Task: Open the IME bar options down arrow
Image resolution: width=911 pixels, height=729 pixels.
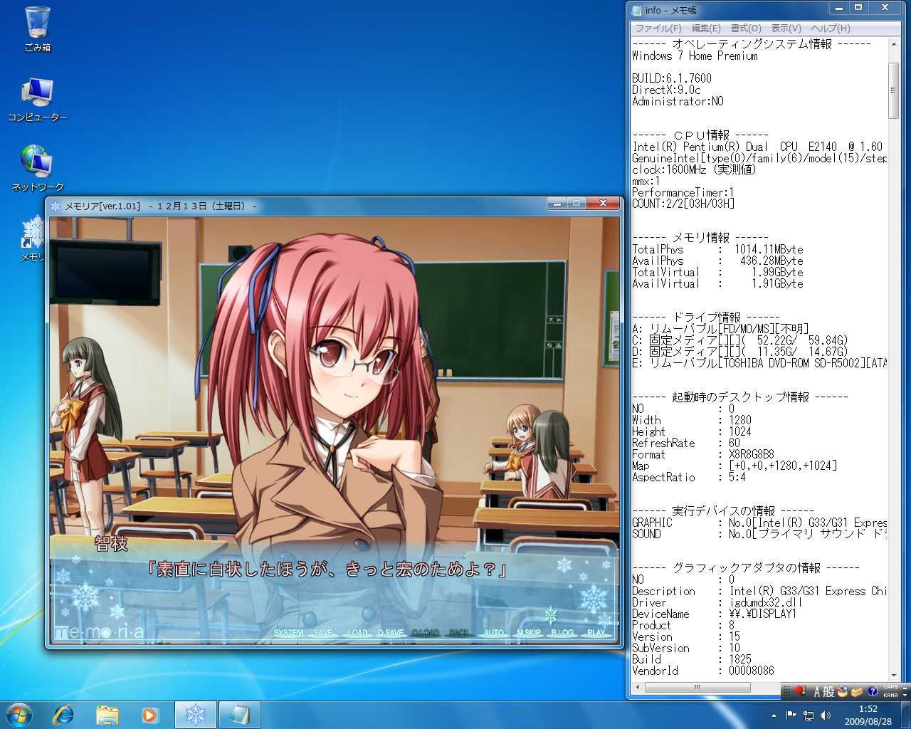Action: [x=905, y=695]
